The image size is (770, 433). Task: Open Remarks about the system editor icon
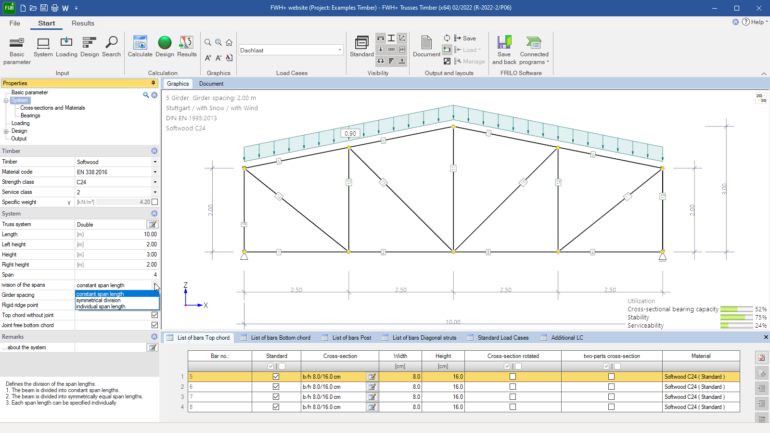pyautogui.click(x=152, y=347)
